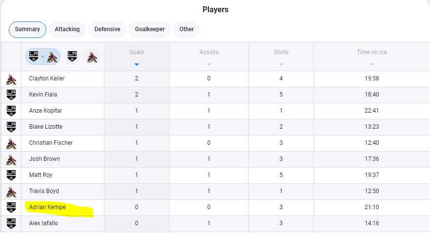This screenshot has height=233, width=430.
Task: Filter players by LA Kings only
Action: (72, 57)
